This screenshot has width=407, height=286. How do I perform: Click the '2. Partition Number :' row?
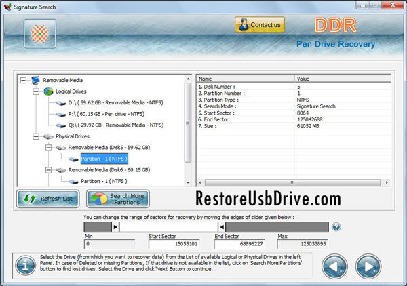pos(294,93)
